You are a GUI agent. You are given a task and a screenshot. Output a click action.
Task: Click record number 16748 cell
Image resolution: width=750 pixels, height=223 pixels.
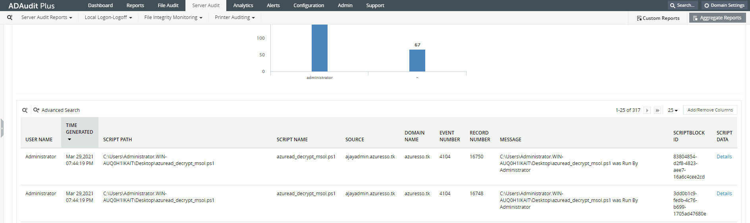[476, 194]
